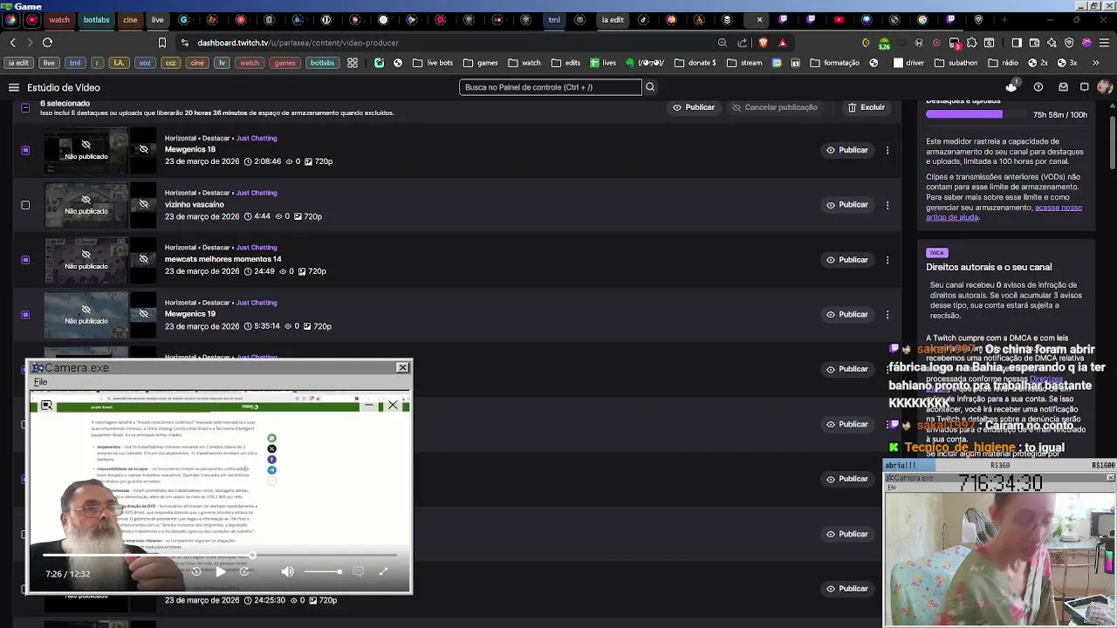1117x628 pixels.
Task: Toggle the select-all checkbox beside '6 selecionado'
Action: pyautogui.click(x=25, y=107)
